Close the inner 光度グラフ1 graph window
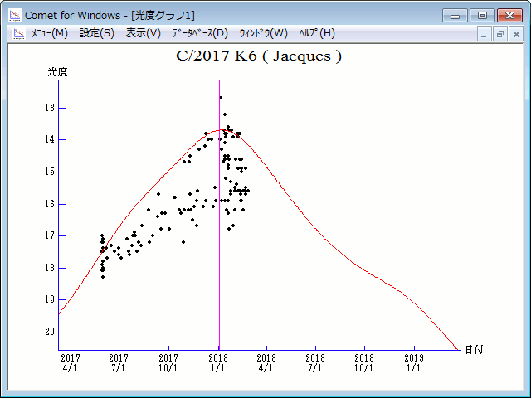The height and width of the screenshot is (398, 531). tap(515, 34)
